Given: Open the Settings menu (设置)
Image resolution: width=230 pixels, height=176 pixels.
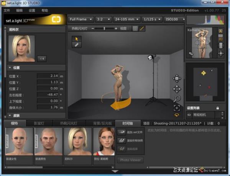Looking at the screenshot, I should 32,10.
